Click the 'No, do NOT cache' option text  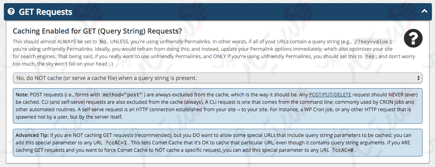(107, 78)
